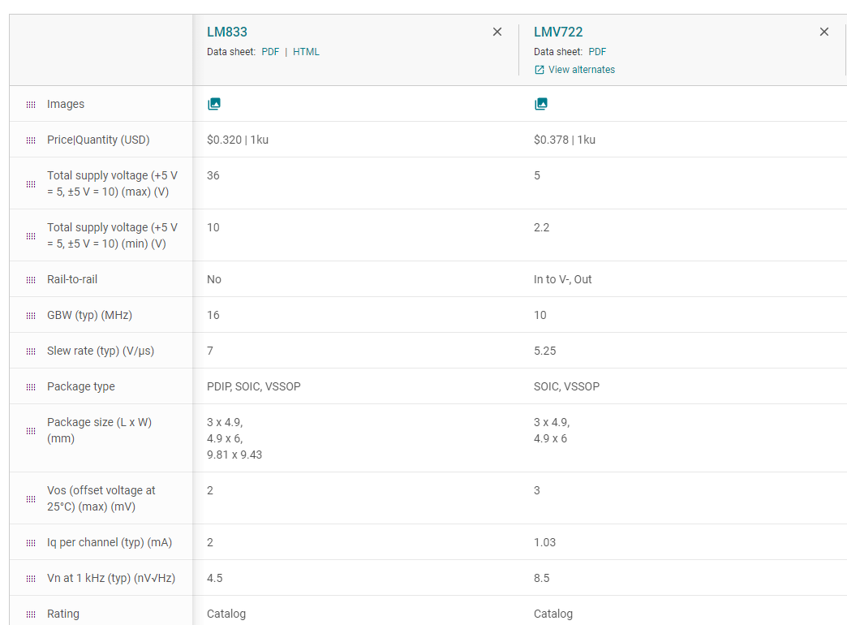847x625 pixels.
Task: Open LMV722 image gallery icon
Action: click(x=540, y=104)
